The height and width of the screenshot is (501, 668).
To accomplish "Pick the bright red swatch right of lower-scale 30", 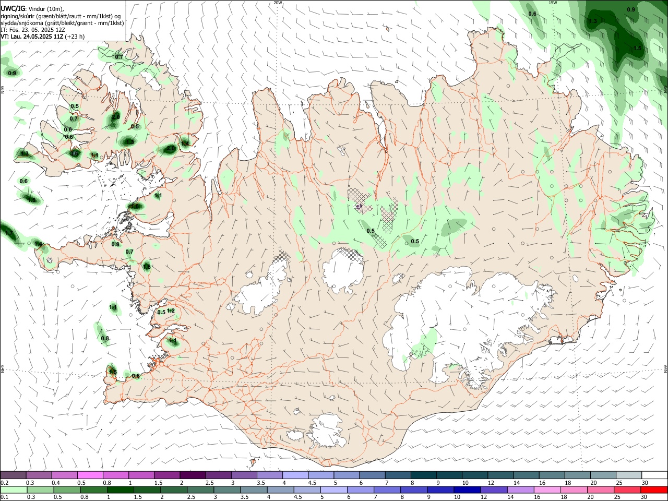I will coord(654,490).
